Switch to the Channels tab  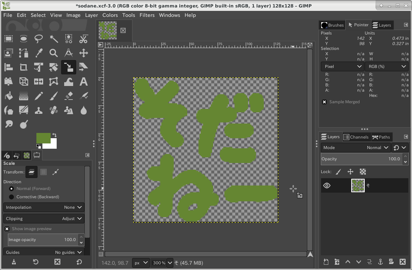pos(356,137)
